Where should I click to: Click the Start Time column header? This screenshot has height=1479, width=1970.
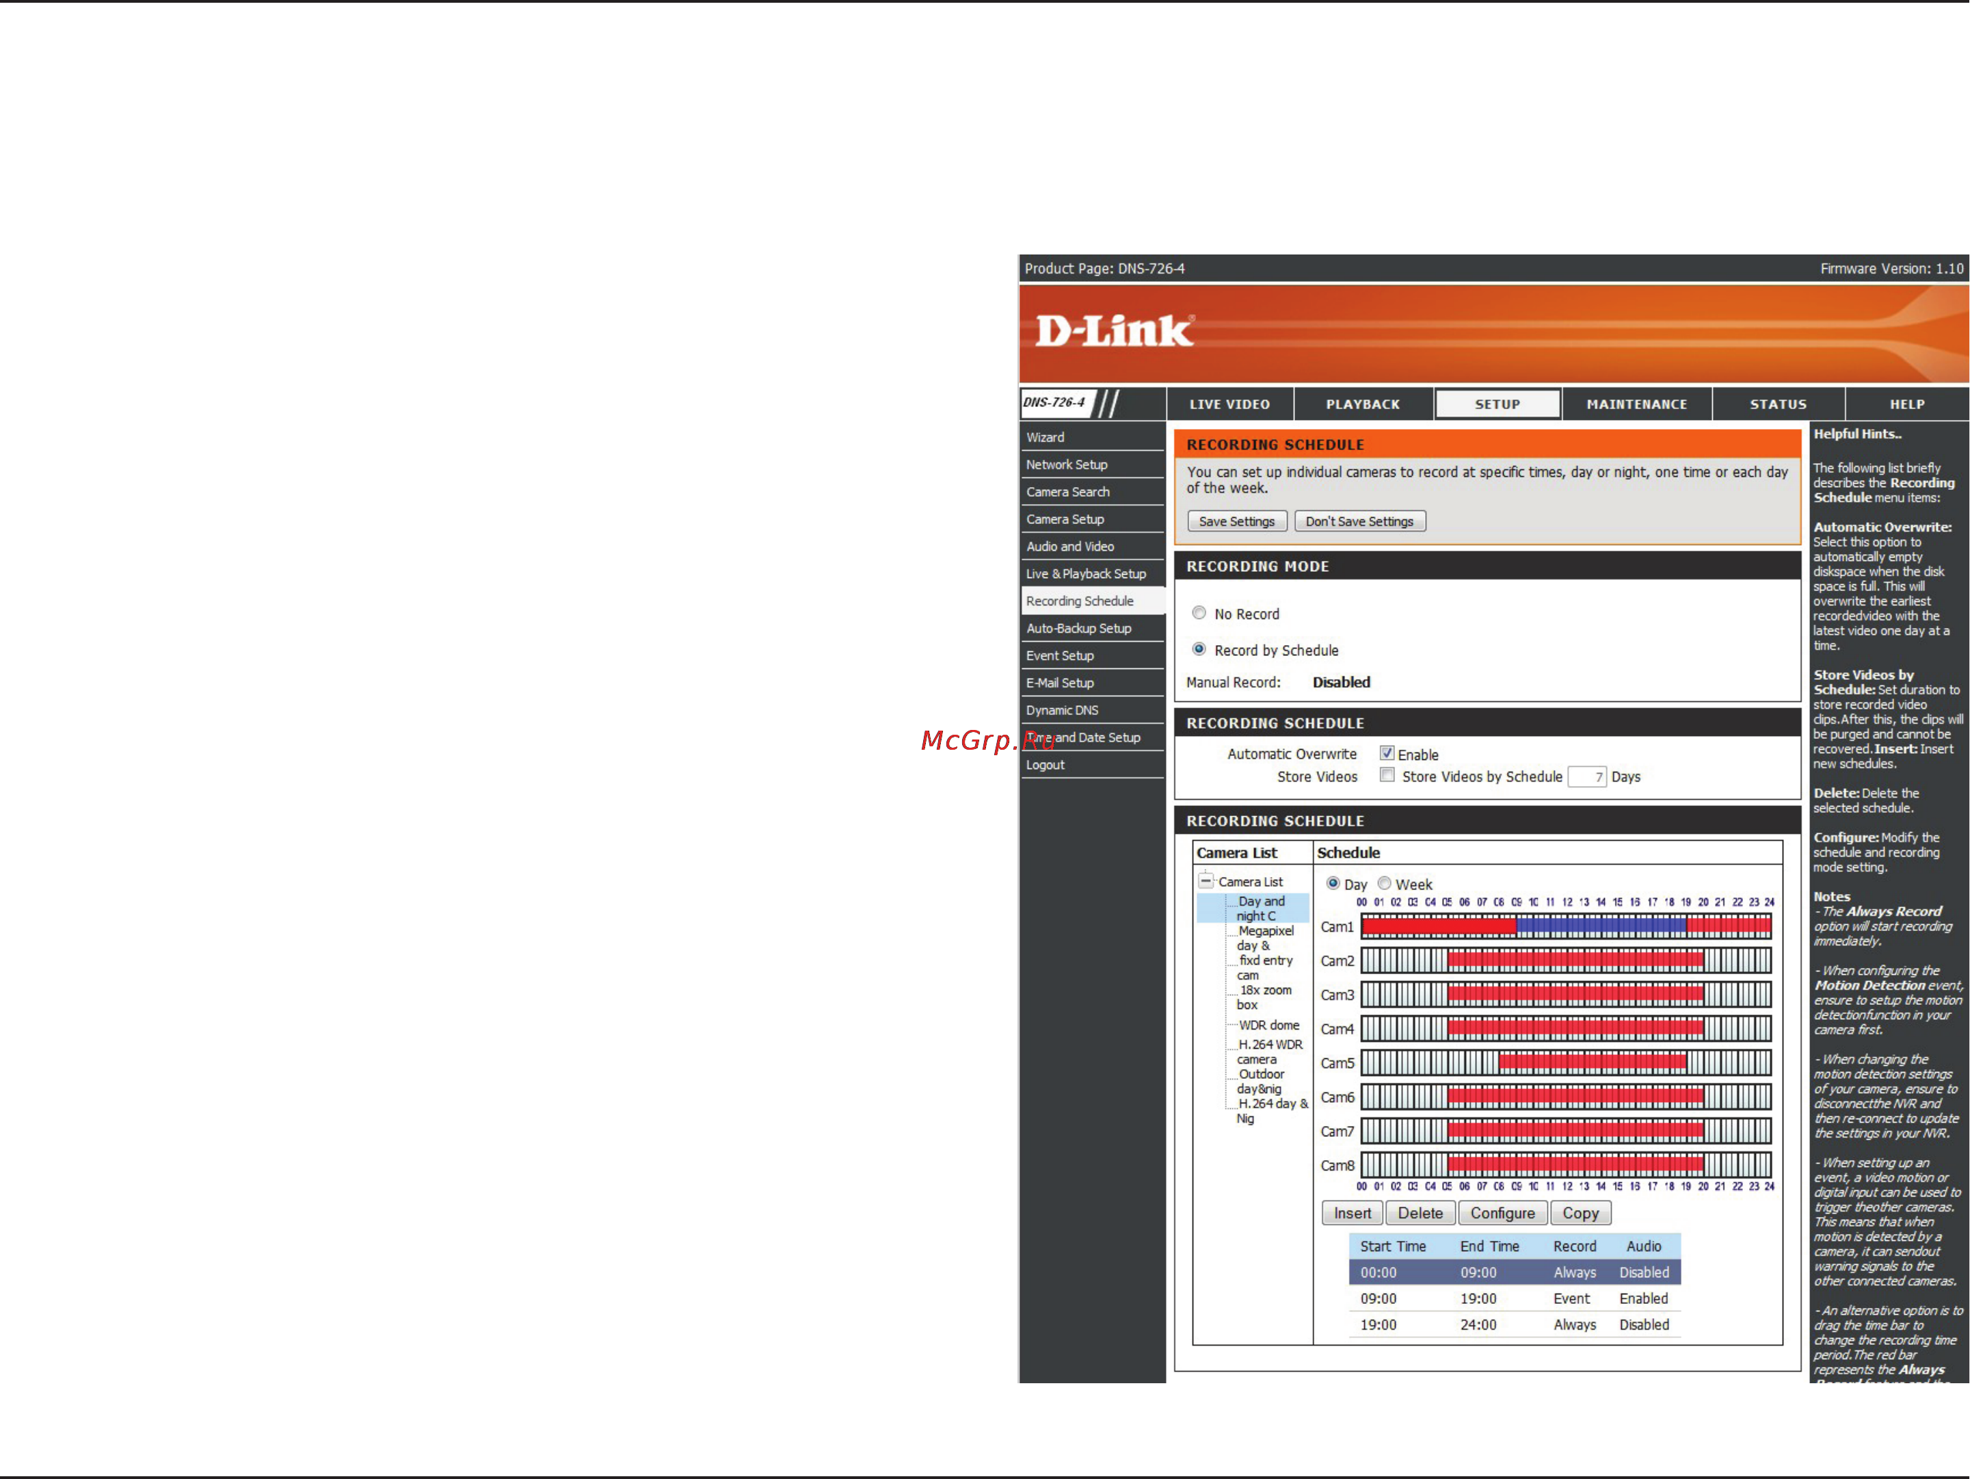tap(1392, 1246)
